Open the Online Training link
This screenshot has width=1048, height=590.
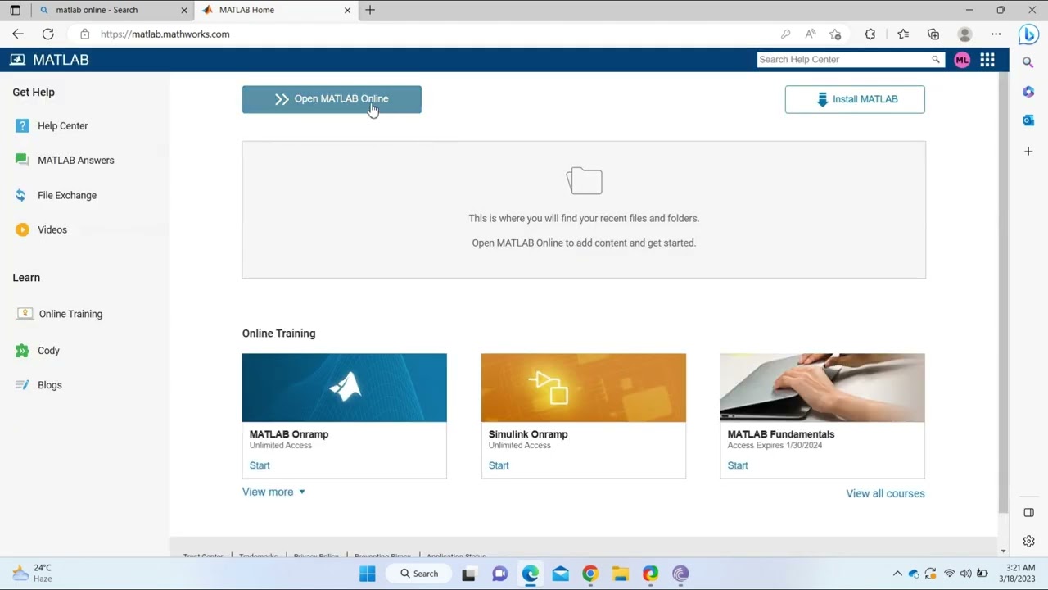point(70,314)
